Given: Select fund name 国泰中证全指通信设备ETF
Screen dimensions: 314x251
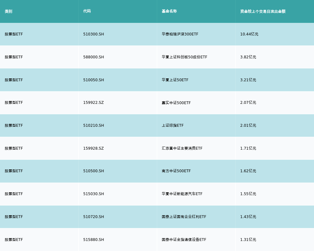Looking at the screenshot, I should (184, 240).
